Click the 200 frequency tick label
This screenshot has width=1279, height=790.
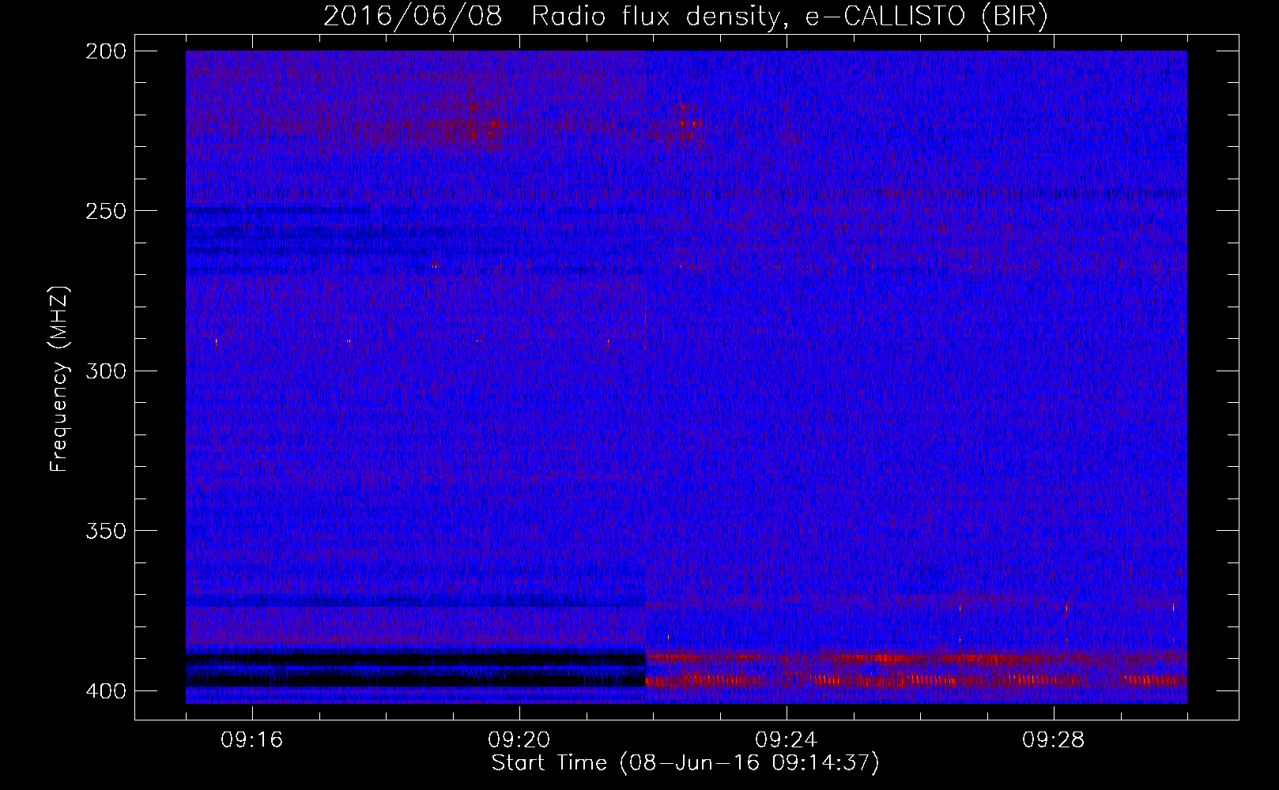point(105,51)
